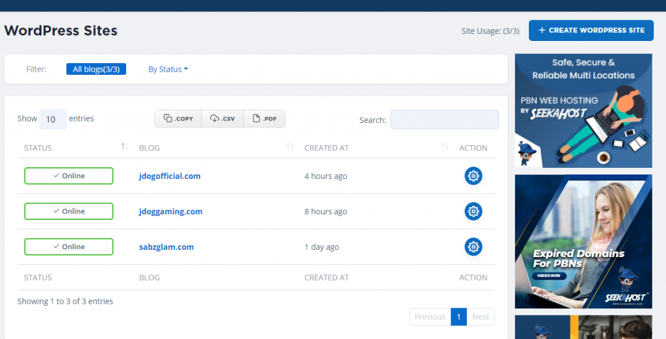Click '1 day ago' created time
The width and height of the screenshot is (666, 339).
pyautogui.click(x=321, y=247)
